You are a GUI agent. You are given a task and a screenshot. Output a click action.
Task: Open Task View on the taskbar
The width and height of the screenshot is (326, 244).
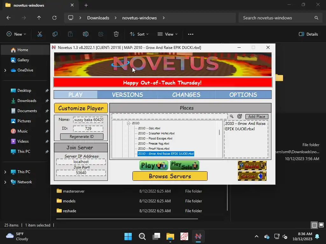[156, 236]
